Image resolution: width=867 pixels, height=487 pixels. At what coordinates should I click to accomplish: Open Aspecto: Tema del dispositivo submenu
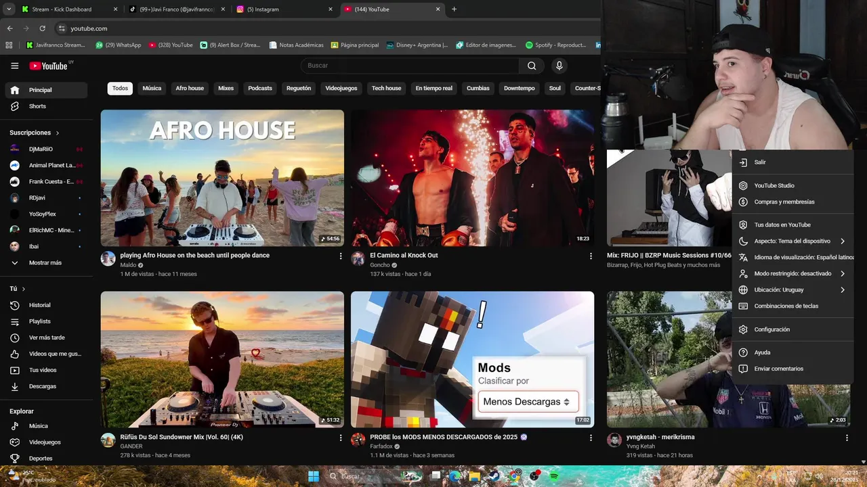793,241
